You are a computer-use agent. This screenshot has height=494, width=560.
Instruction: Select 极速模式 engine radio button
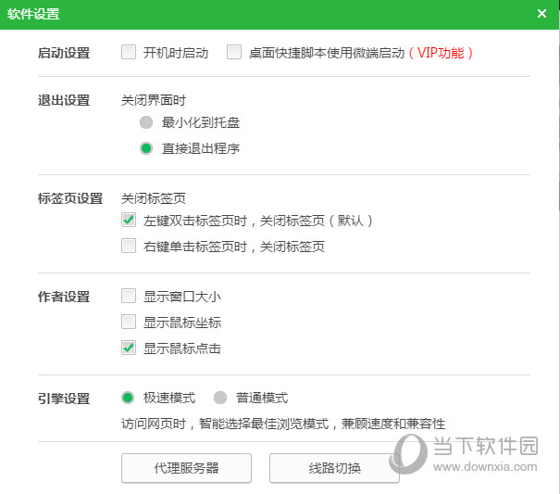click(x=128, y=398)
